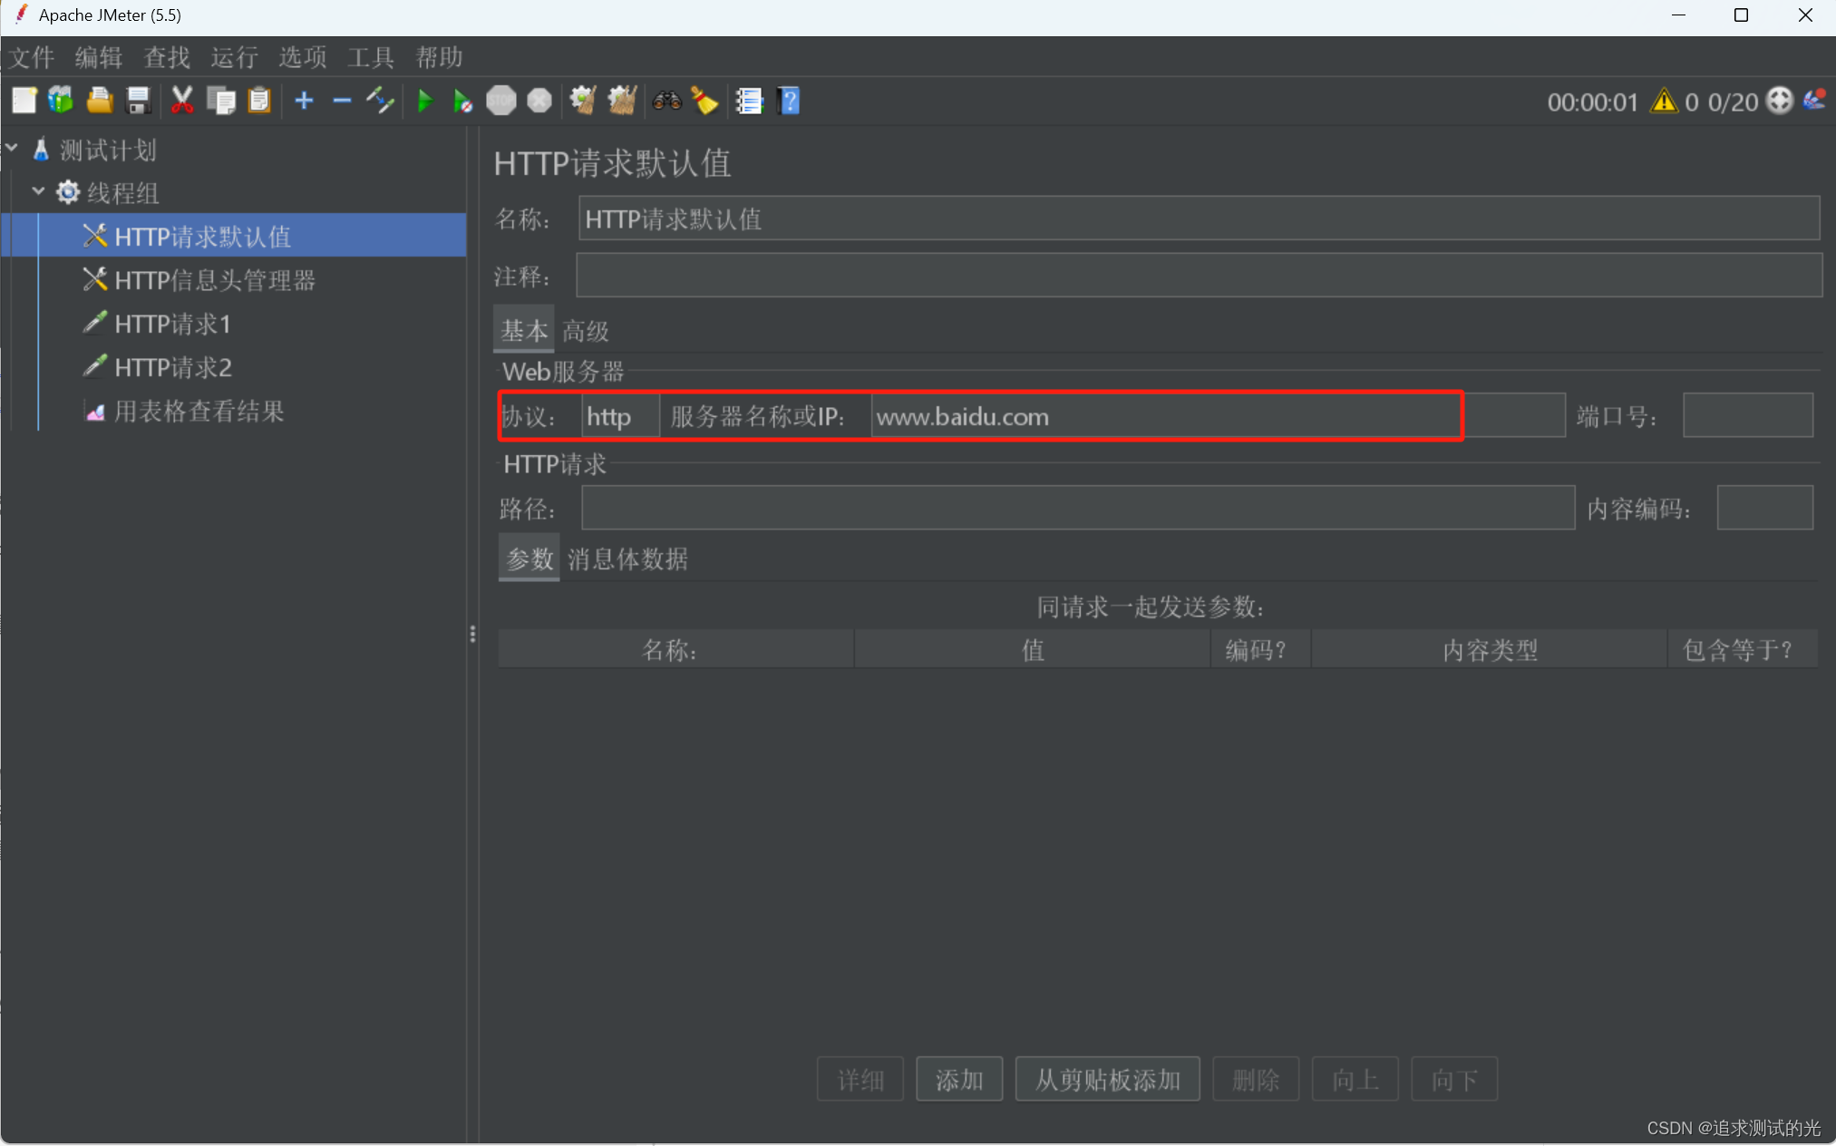Collapse the 测试计划 tree node
Screen dimensions: 1836x1146
click(12, 148)
